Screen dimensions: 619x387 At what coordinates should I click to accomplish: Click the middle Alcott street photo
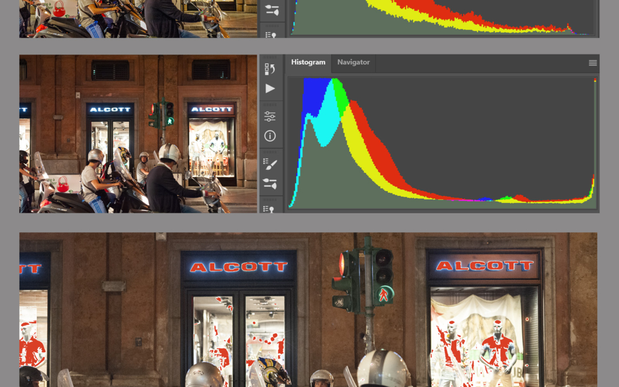click(x=138, y=134)
